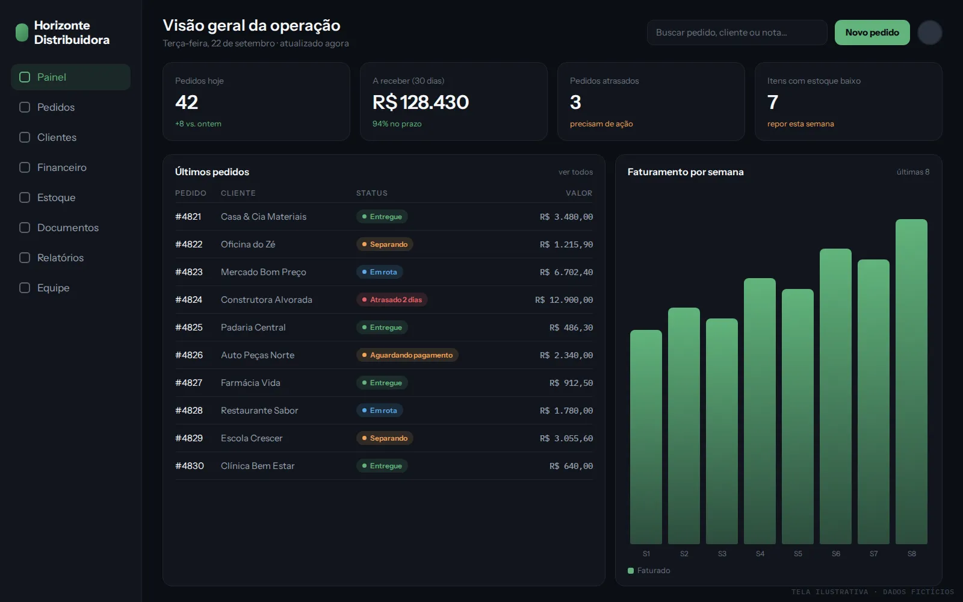
Task: Click the Financeiro sidebar icon
Action: coord(25,167)
